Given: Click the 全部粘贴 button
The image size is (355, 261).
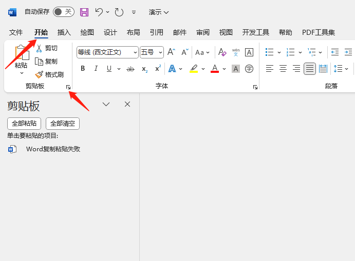Looking at the screenshot, I should click(24, 124).
